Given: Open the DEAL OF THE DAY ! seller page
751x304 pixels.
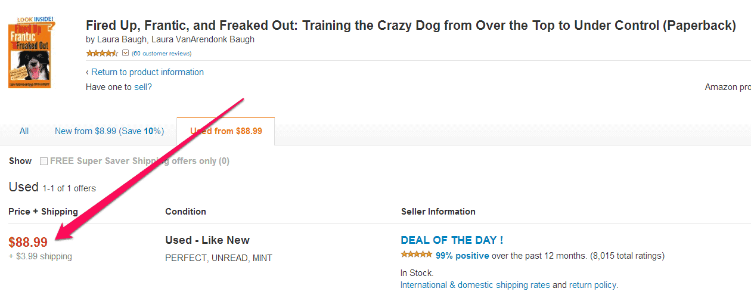Looking at the screenshot, I should 452,240.
